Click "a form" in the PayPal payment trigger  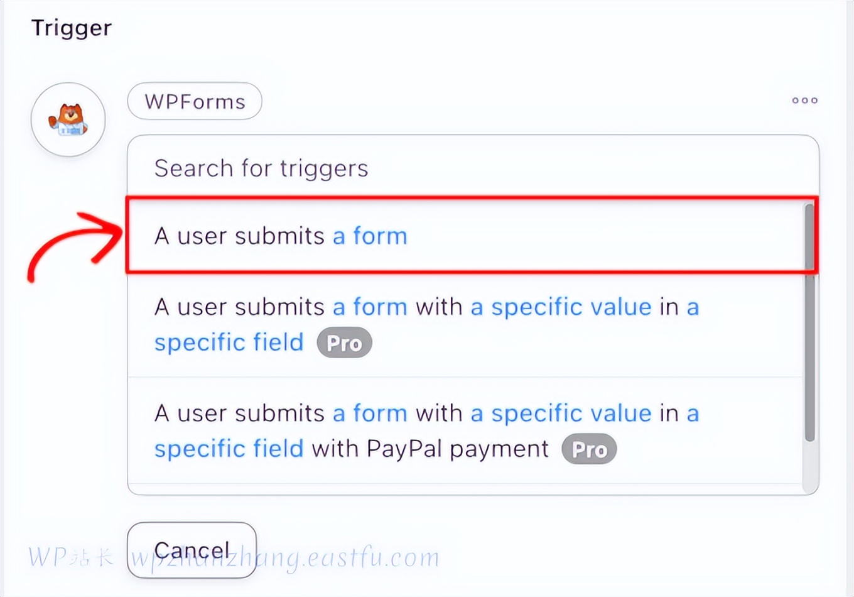(370, 414)
